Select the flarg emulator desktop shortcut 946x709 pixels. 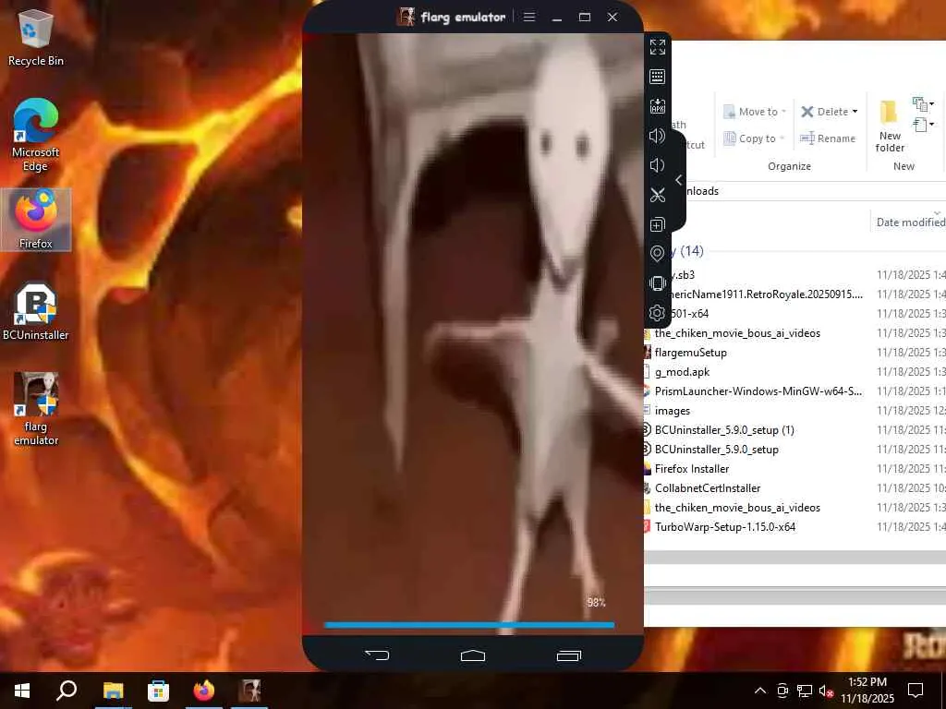(x=36, y=409)
